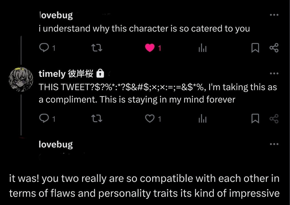This screenshot has height=205, width=290.
Task: Share timely's tweet
Action: pyautogui.click(x=274, y=118)
